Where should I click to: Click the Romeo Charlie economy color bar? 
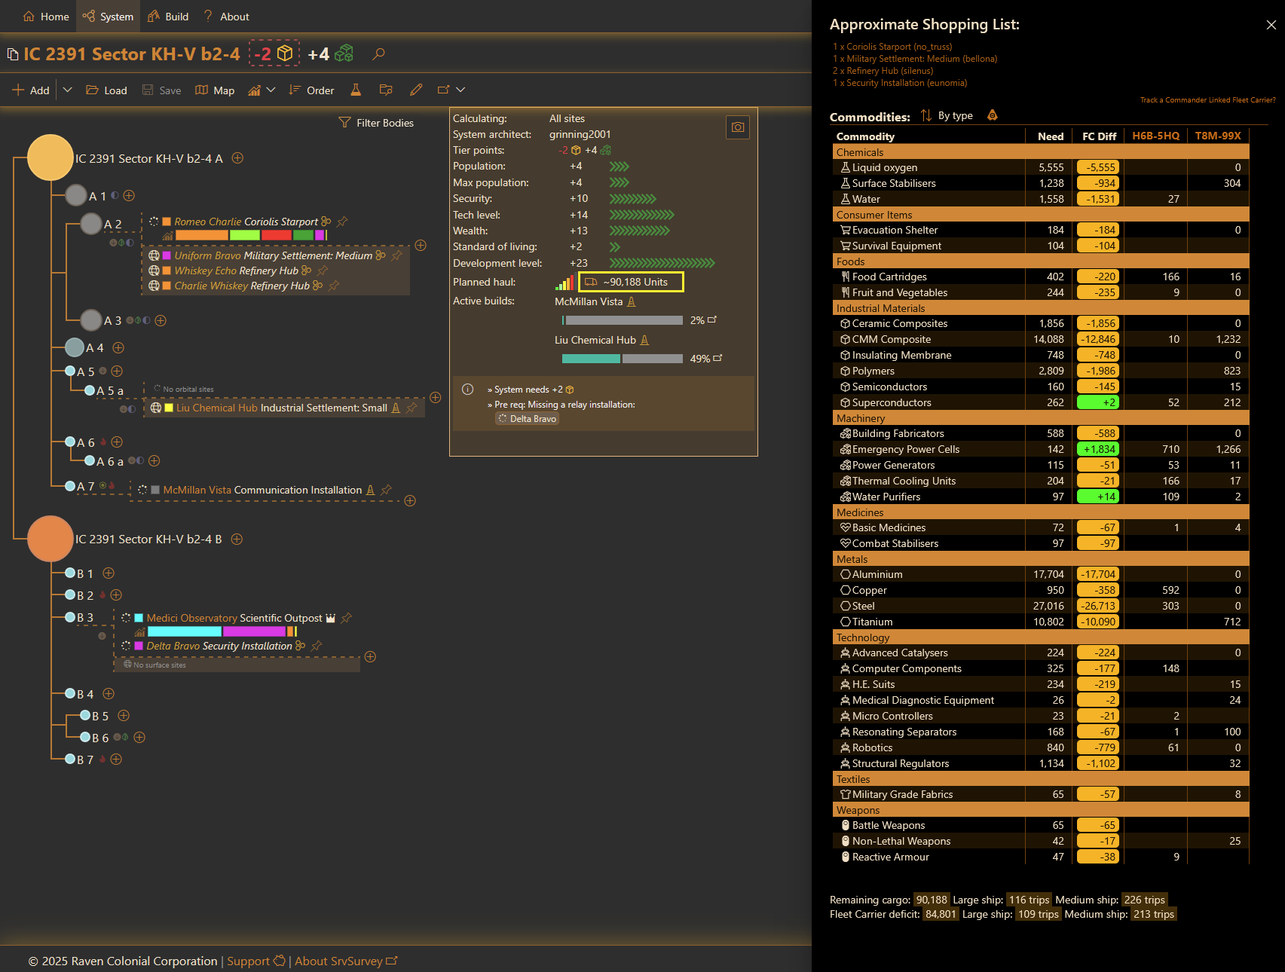coord(252,235)
